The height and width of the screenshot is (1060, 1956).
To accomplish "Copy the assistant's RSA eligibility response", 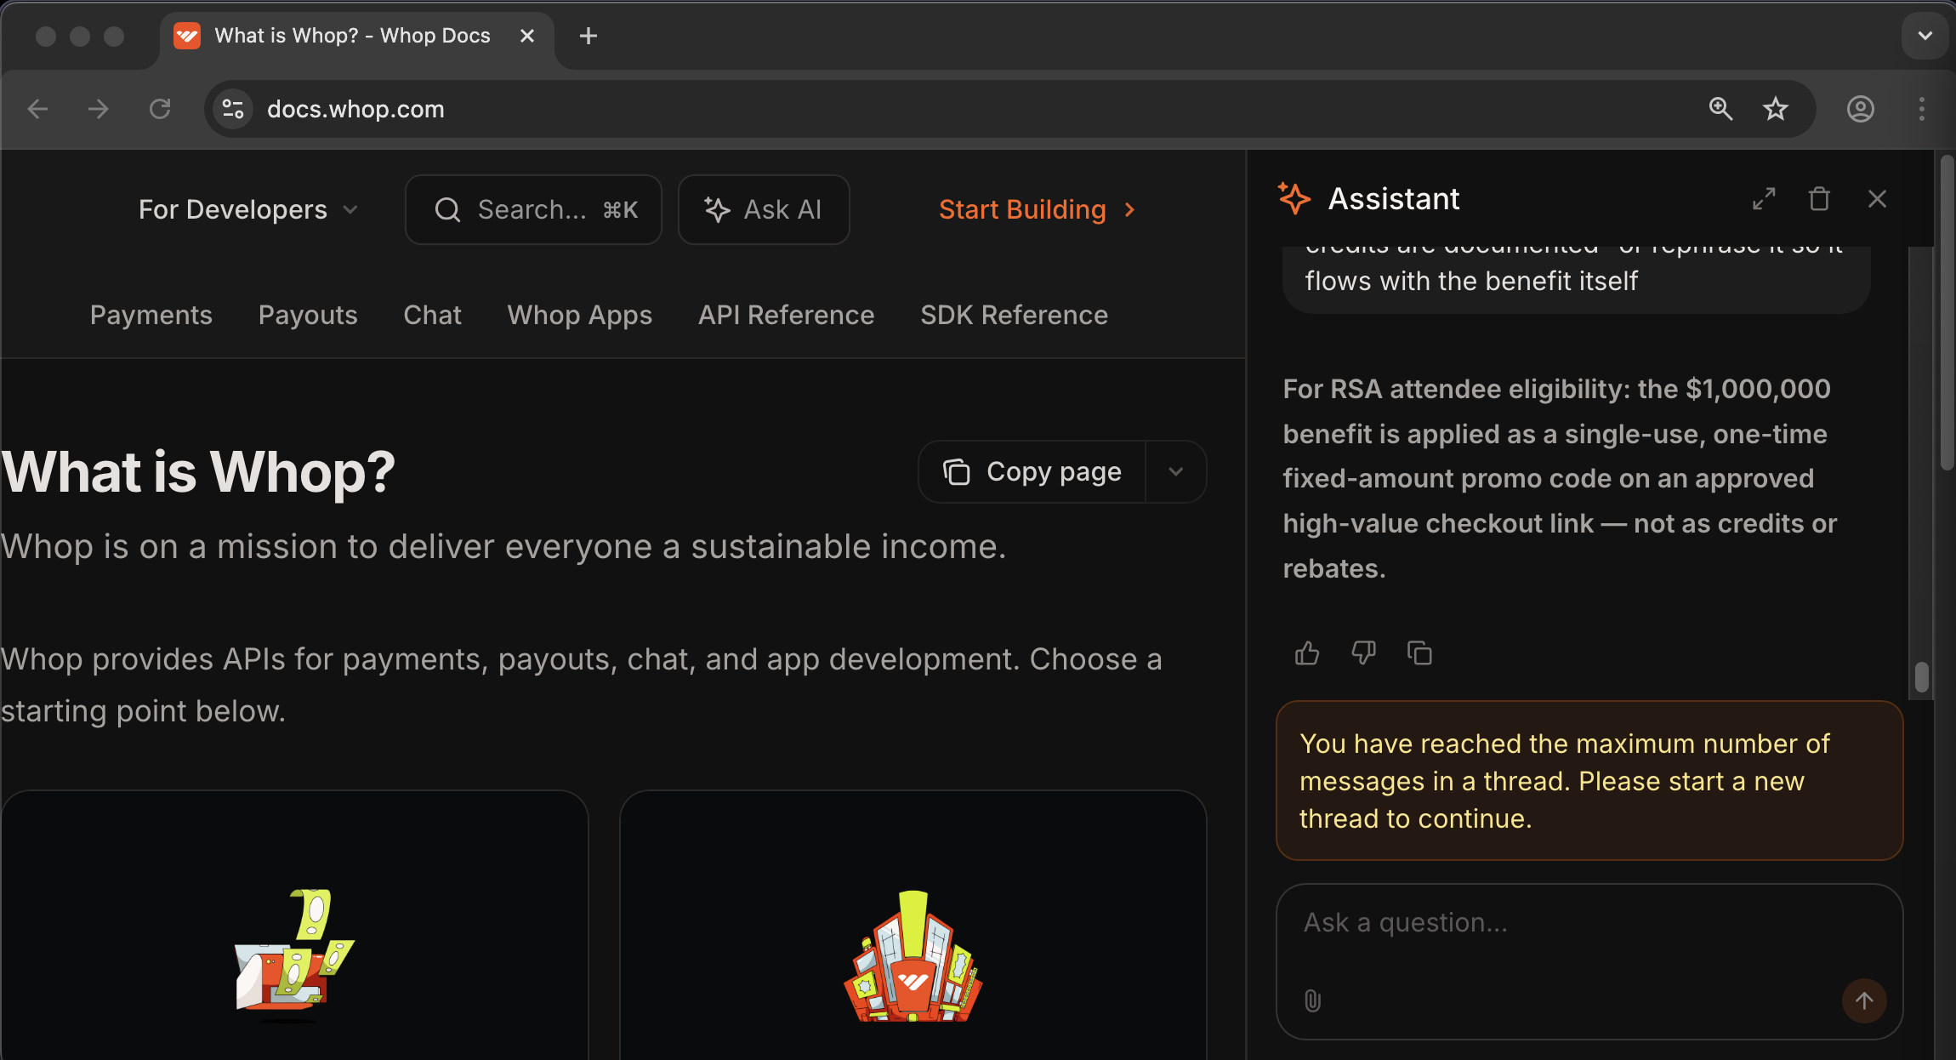I will (x=1419, y=653).
